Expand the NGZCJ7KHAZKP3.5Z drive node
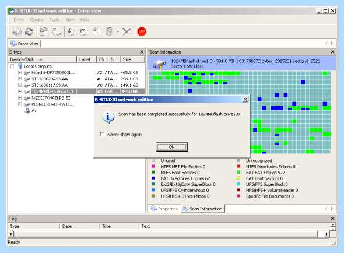This screenshot has width=344, height=253. [20, 98]
